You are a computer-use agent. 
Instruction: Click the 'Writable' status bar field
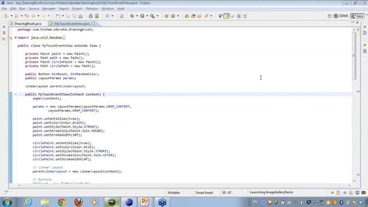[x=174, y=193]
